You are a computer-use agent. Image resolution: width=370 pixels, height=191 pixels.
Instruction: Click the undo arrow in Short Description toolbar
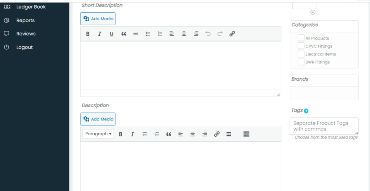[x=208, y=34]
